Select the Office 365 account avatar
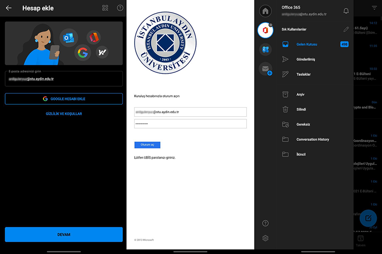 pyautogui.click(x=265, y=31)
